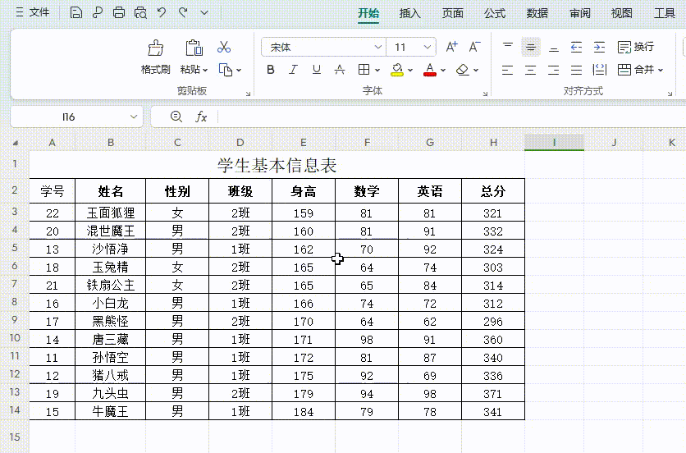Toggle Strikethrough formatting
Image resolution: width=686 pixels, height=453 pixels.
click(x=340, y=70)
